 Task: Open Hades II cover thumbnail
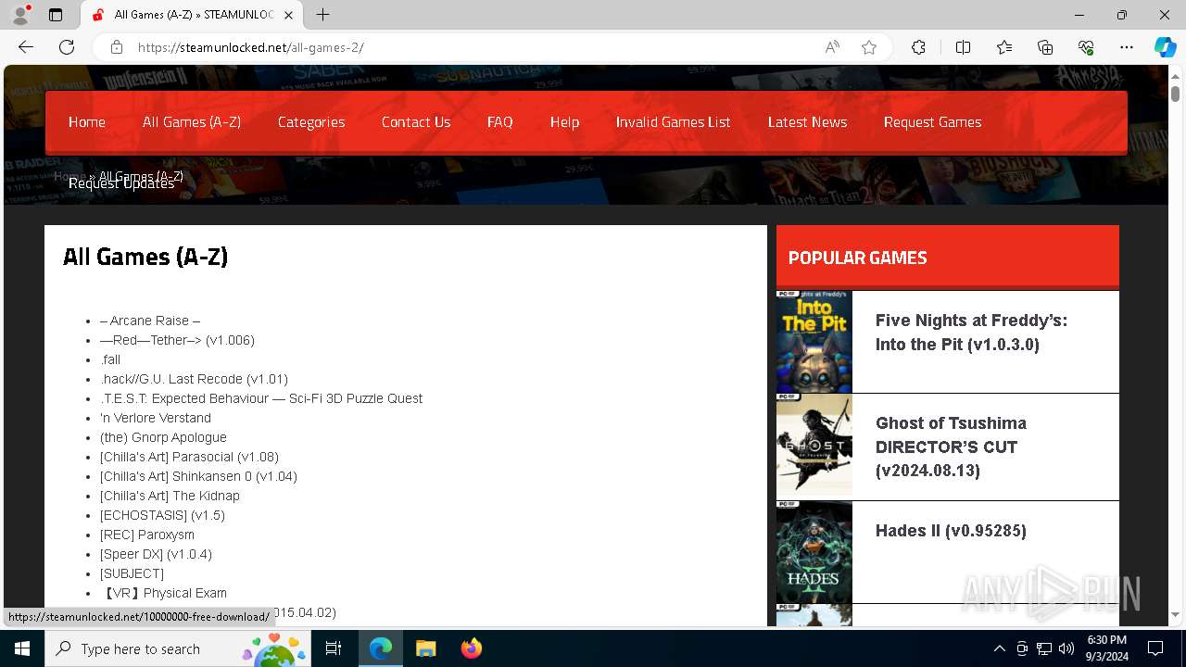(x=814, y=552)
